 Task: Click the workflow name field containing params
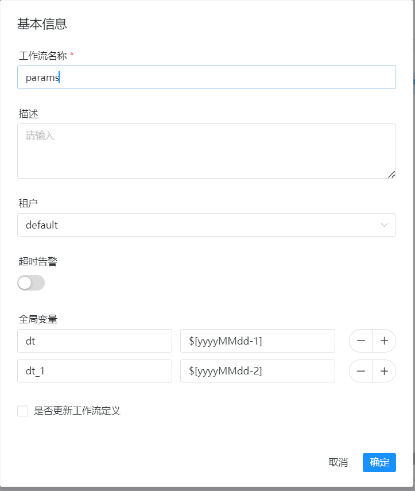point(207,77)
